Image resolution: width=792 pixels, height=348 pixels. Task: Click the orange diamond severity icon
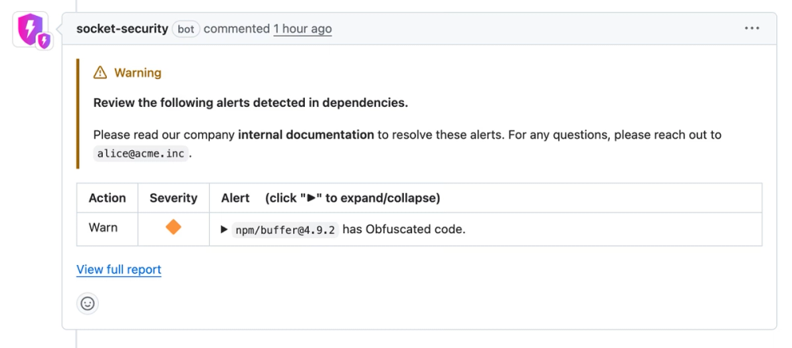[173, 228]
